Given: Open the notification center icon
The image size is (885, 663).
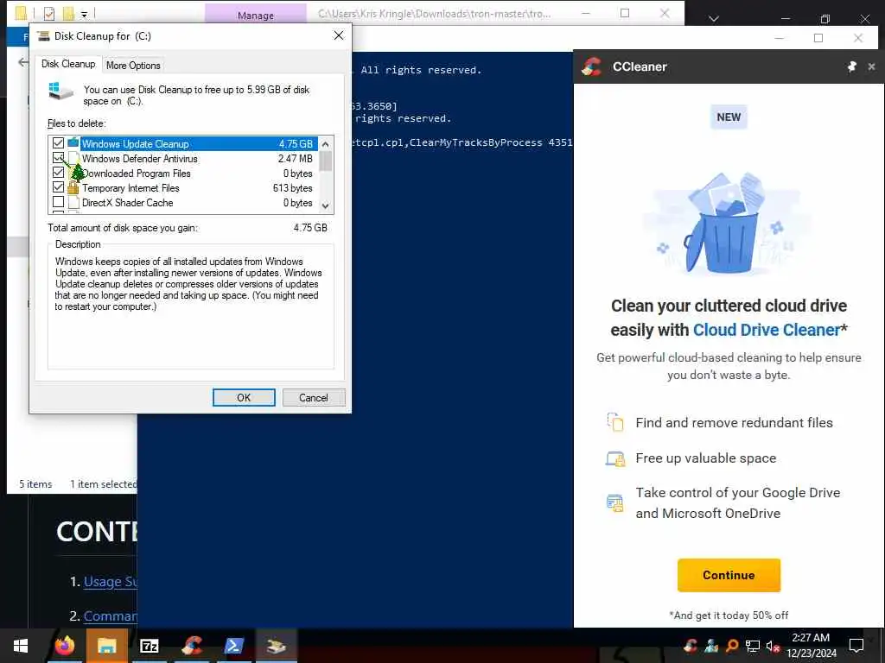Looking at the screenshot, I should [856, 646].
